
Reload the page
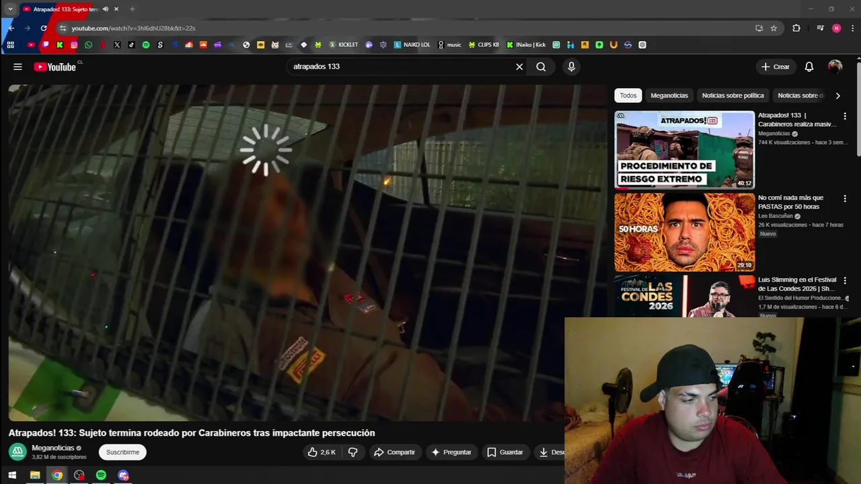[44, 28]
